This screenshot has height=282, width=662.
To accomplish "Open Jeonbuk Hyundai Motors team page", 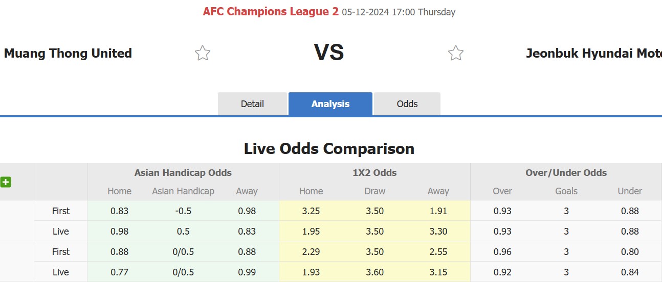I will 594,53.
